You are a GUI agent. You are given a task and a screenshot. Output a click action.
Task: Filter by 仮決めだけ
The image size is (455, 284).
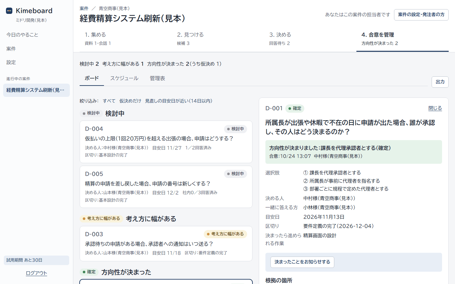(130, 101)
